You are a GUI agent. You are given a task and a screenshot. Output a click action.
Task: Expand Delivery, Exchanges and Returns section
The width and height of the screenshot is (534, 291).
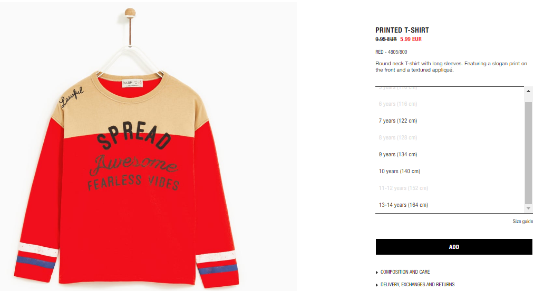417,285
